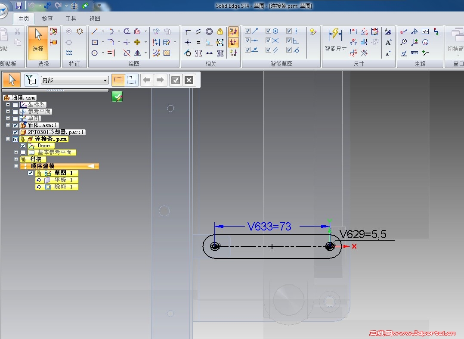Image resolution: width=464 pixels, height=339 pixels.
Task: Toggle visibility checkbox for 2PJ0301冷却器.par:1
Action: click(x=15, y=132)
